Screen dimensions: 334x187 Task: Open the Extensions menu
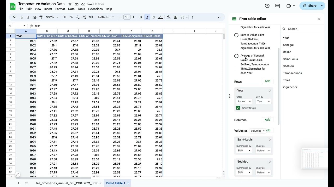pyautogui.click(x=95, y=9)
